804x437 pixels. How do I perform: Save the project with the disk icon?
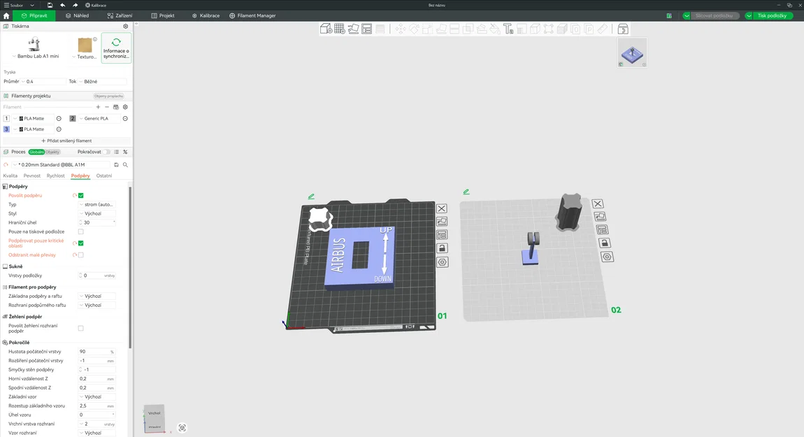tap(50, 5)
